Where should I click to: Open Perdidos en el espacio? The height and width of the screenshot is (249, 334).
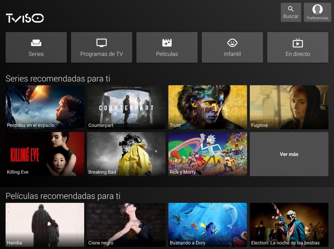pyautogui.click(x=45, y=107)
